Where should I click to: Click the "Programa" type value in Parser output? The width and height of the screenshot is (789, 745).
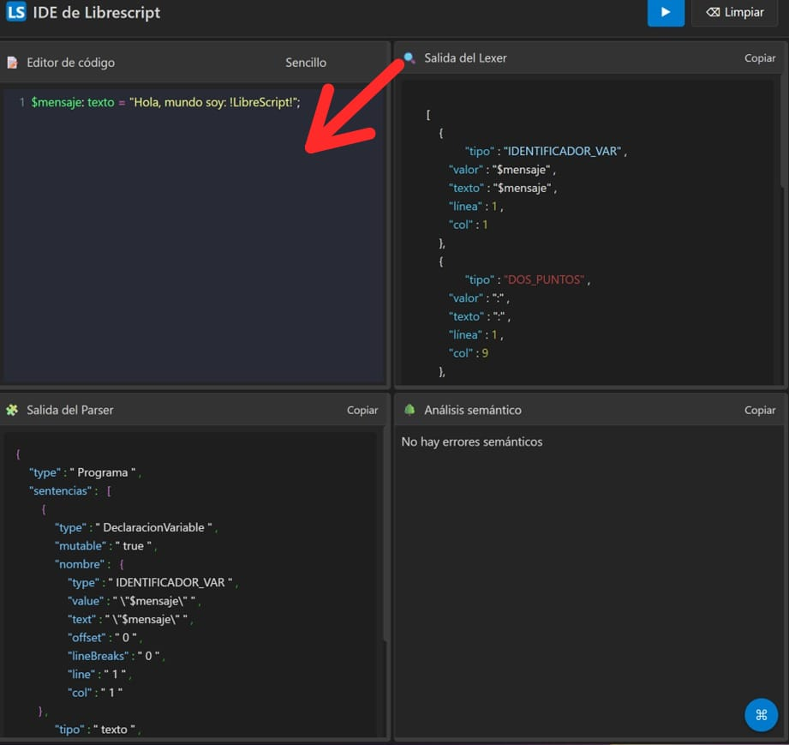[102, 472]
